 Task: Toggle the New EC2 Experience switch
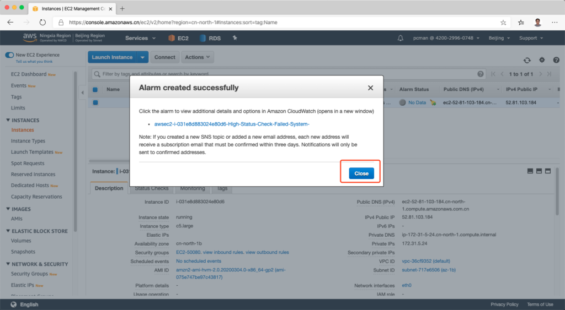(x=9, y=55)
